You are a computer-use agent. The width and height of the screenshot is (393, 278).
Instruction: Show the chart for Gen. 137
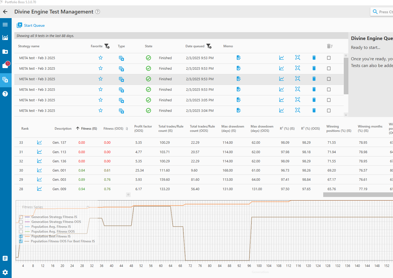(39, 142)
